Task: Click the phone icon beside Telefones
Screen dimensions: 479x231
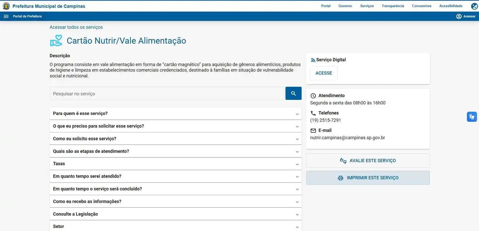Action: (x=313, y=113)
